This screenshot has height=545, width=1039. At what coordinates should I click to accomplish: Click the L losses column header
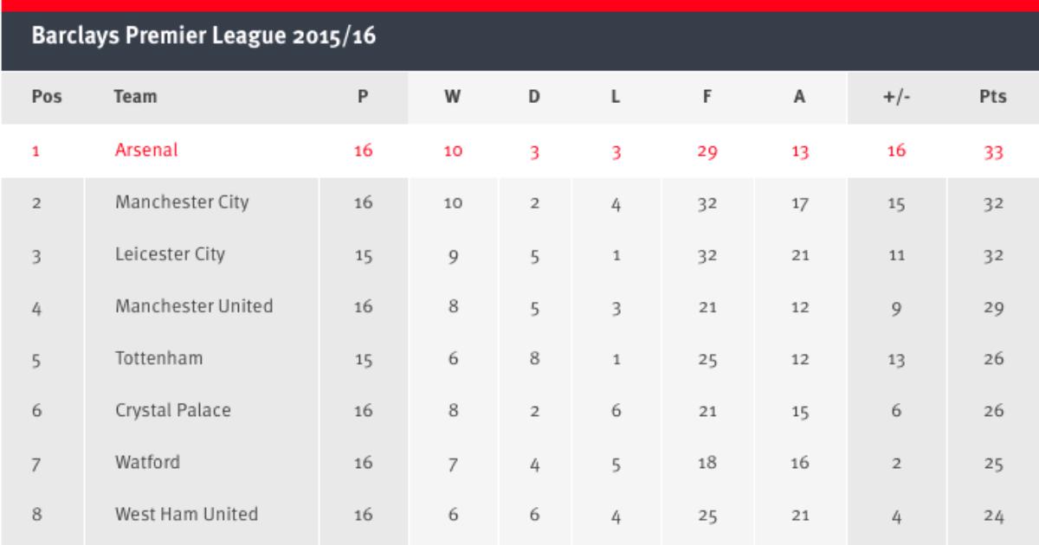616,98
